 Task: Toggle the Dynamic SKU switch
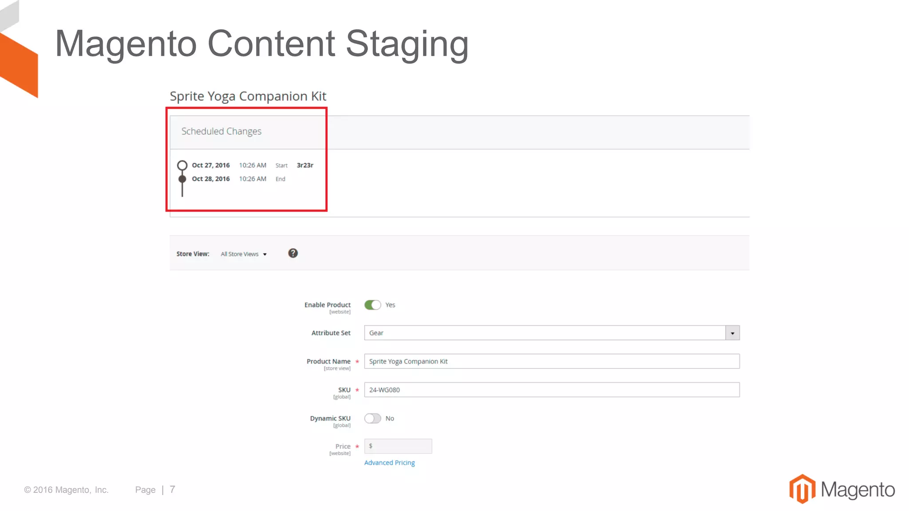click(x=373, y=418)
